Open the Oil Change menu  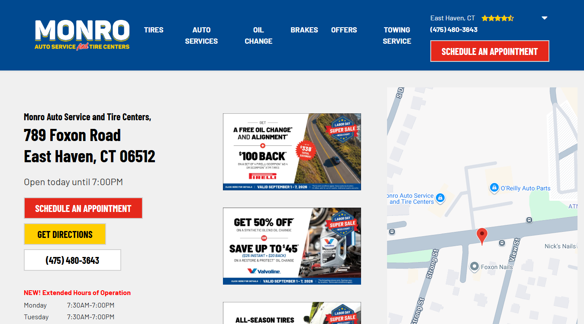pos(258,35)
